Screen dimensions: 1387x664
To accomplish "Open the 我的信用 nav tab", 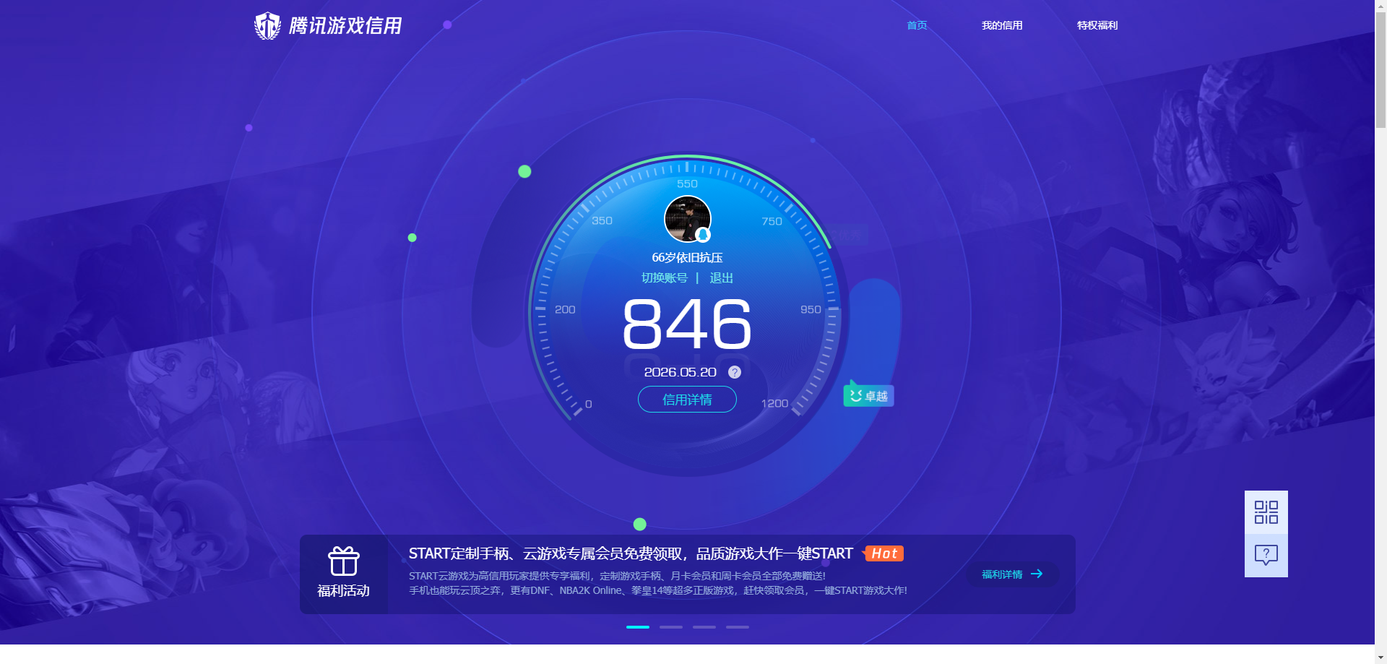I will point(1002,25).
